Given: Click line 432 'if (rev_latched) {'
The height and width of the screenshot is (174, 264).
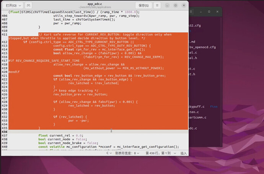Looking at the screenshot, I should coord(70,117).
